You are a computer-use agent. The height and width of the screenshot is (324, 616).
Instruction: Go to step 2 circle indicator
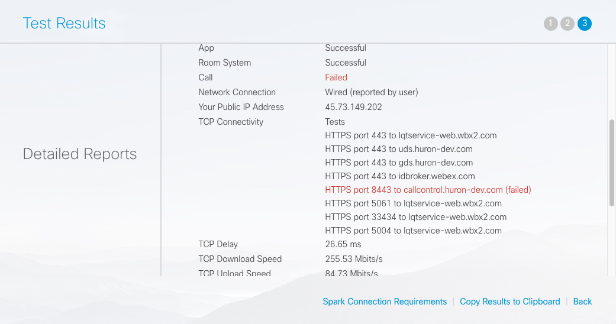coord(567,24)
